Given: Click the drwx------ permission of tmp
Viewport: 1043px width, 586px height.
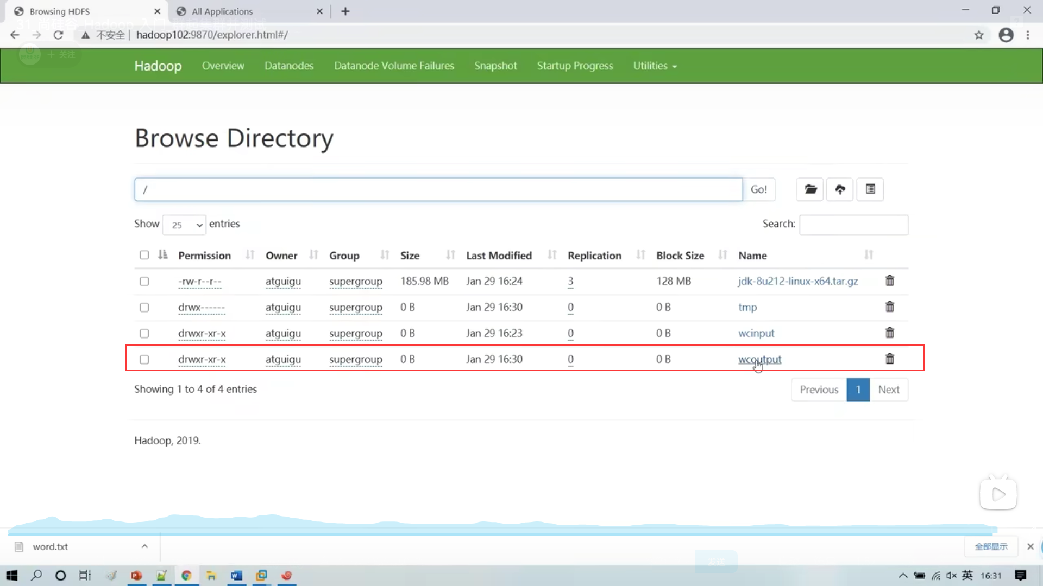Looking at the screenshot, I should click(x=202, y=307).
